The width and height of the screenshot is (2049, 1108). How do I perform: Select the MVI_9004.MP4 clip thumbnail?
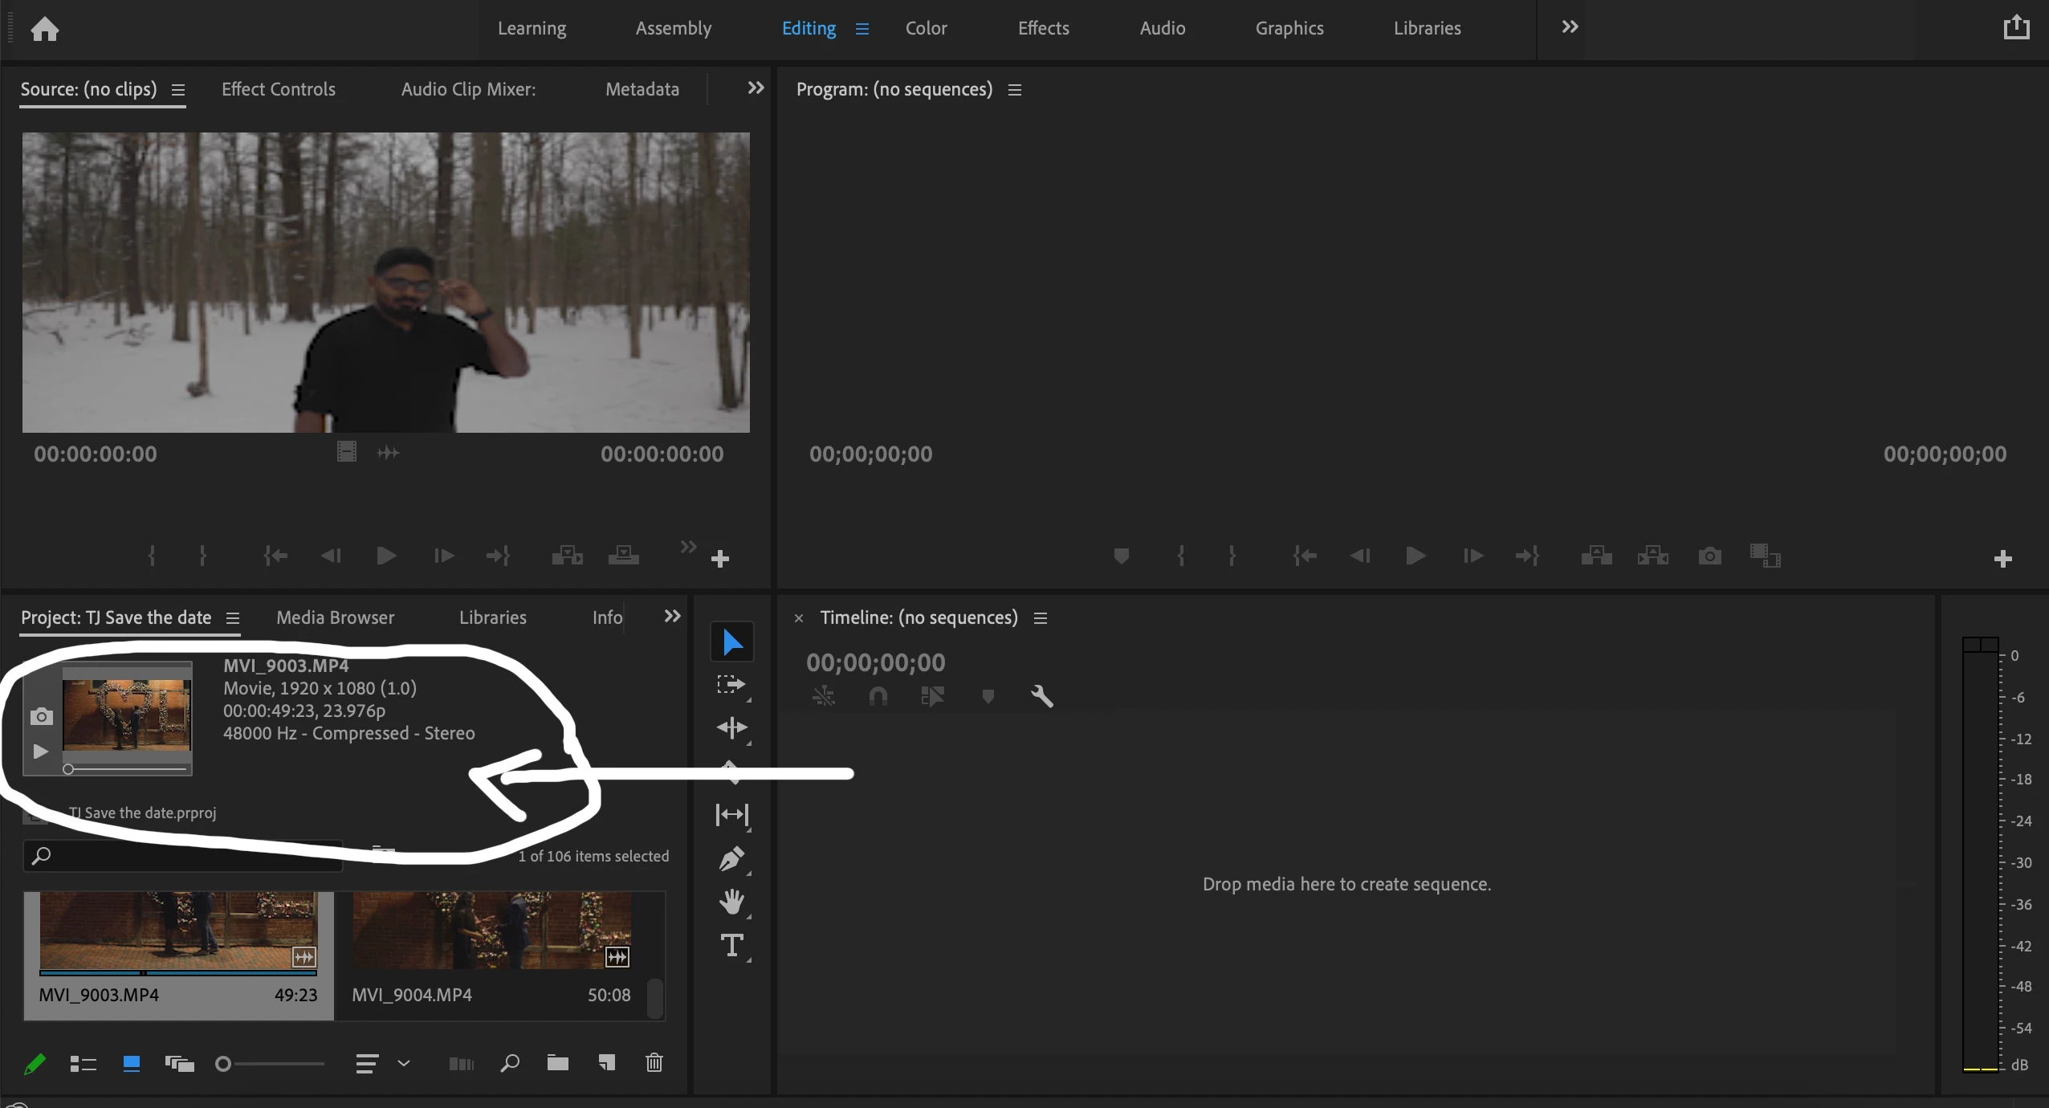coord(491,931)
